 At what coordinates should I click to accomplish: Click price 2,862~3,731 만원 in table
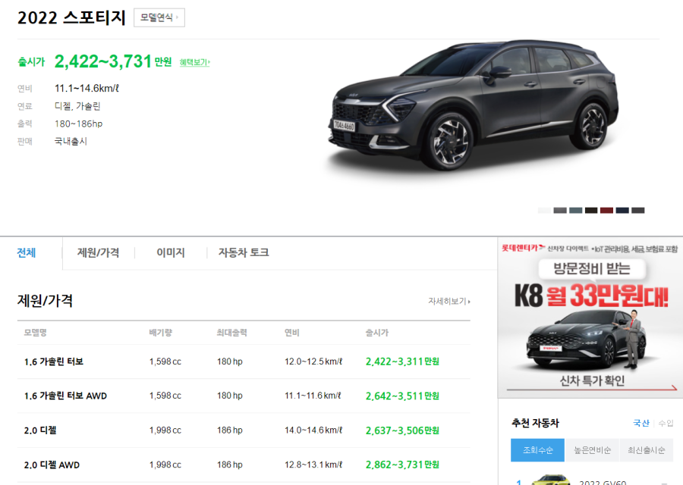(402, 465)
